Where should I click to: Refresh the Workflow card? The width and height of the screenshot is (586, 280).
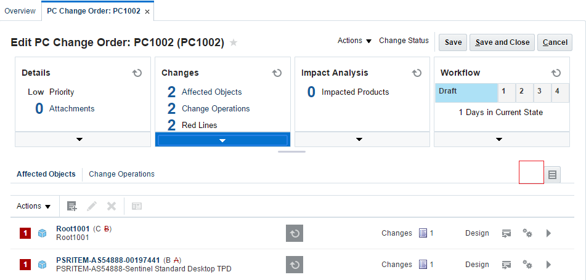[x=556, y=73]
